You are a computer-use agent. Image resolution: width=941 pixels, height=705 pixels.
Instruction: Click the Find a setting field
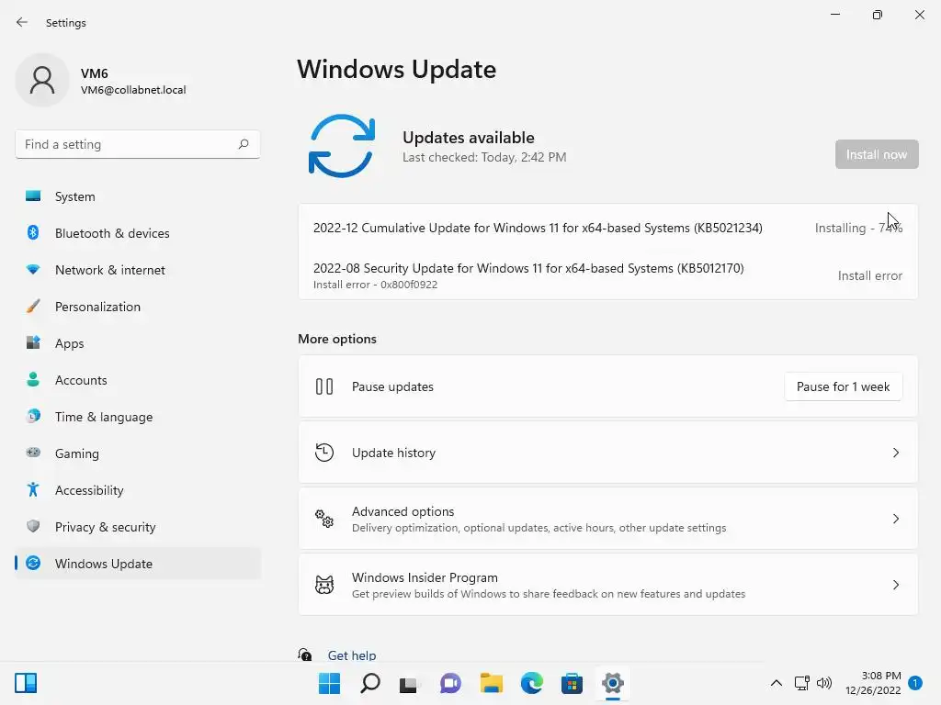[x=138, y=144]
